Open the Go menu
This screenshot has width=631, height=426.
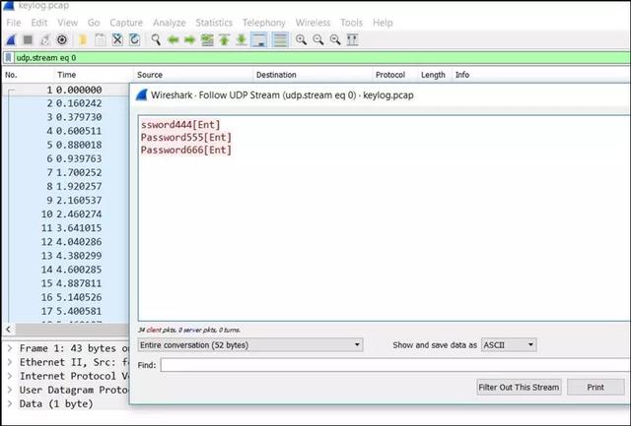click(x=94, y=23)
